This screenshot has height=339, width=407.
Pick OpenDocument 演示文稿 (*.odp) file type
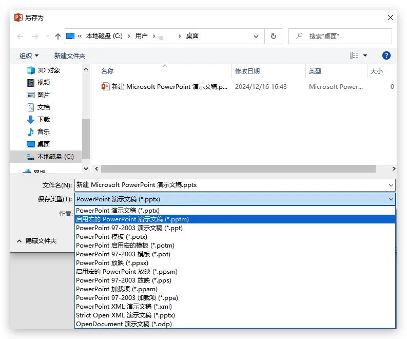tap(124, 324)
